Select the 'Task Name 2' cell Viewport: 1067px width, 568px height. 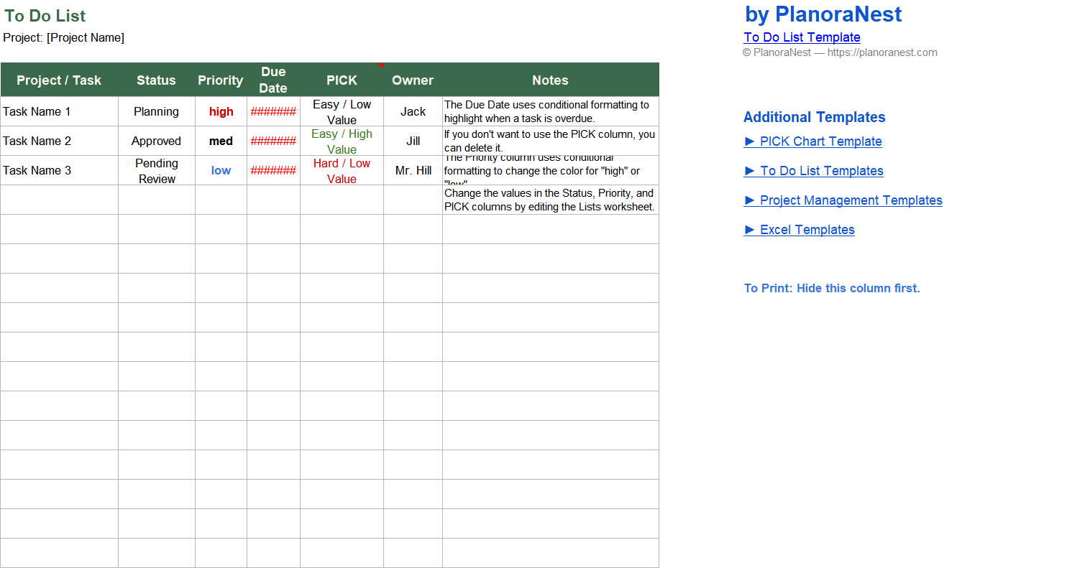click(59, 141)
